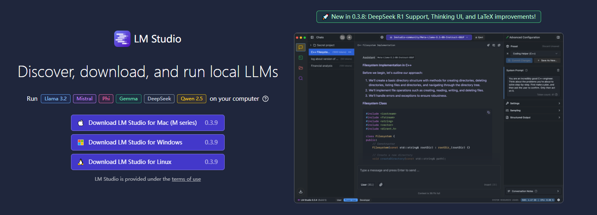Click the Gemma model tag
This screenshot has height=215, width=597.
click(129, 99)
